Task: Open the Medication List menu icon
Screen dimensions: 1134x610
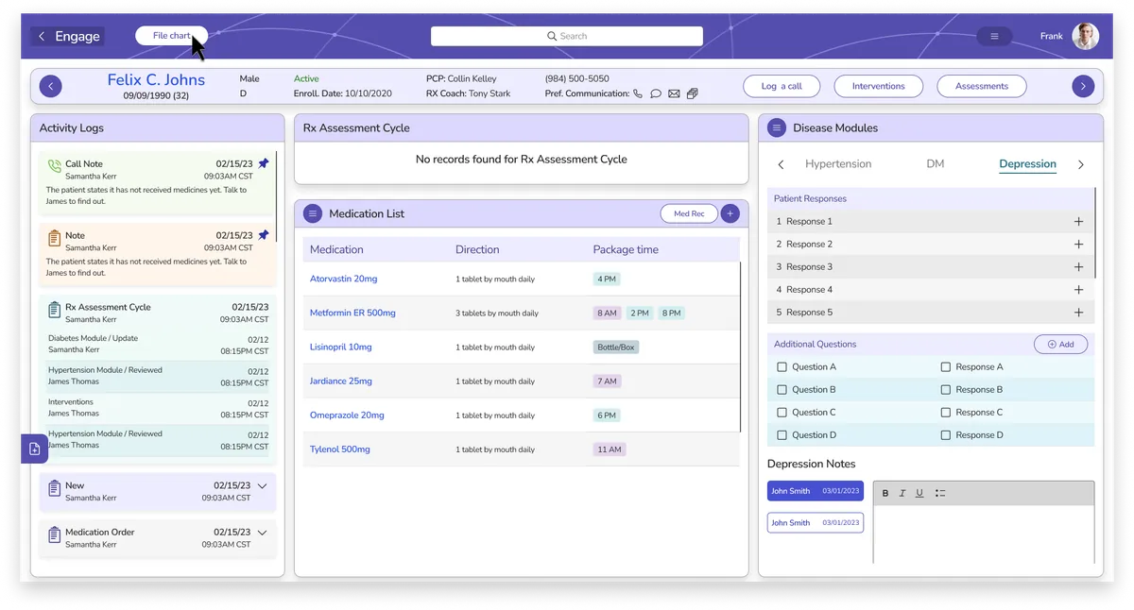Action: coord(313,213)
